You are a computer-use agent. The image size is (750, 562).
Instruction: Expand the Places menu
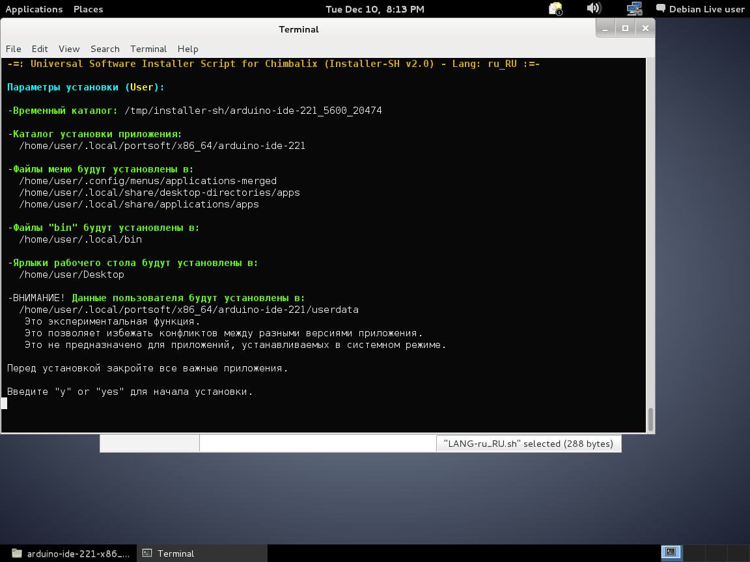pyautogui.click(x=88, y=9)
